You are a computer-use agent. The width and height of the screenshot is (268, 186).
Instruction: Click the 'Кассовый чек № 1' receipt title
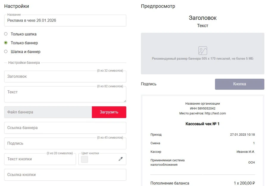pos(202,124)
